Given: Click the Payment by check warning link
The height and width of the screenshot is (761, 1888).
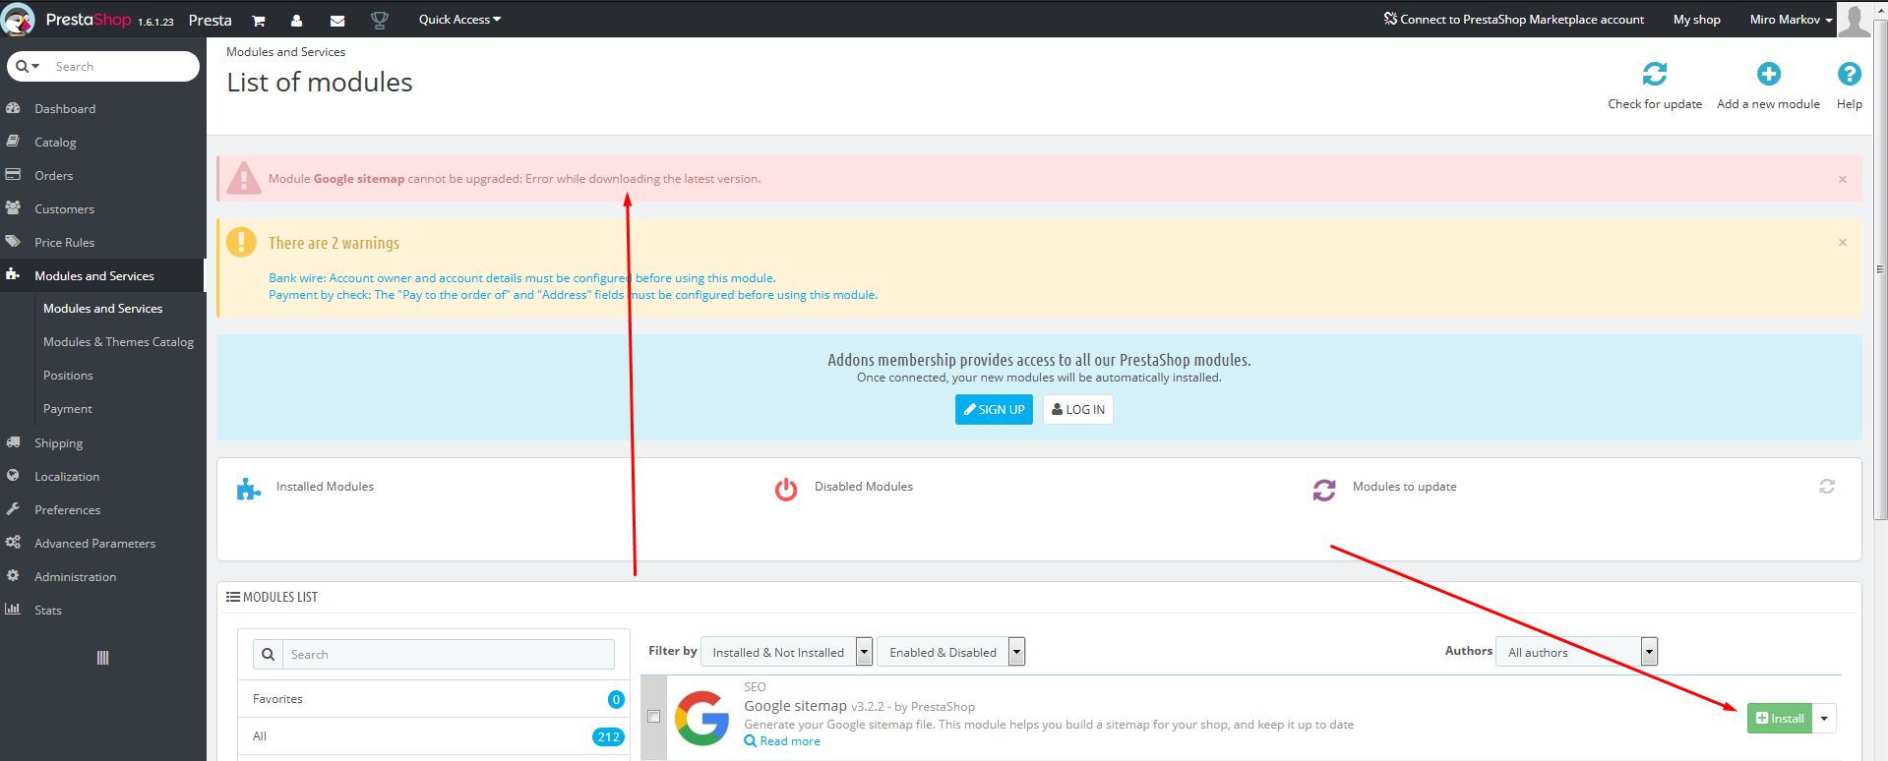Looking at the screenshot, I should click(x=573, y=295).
